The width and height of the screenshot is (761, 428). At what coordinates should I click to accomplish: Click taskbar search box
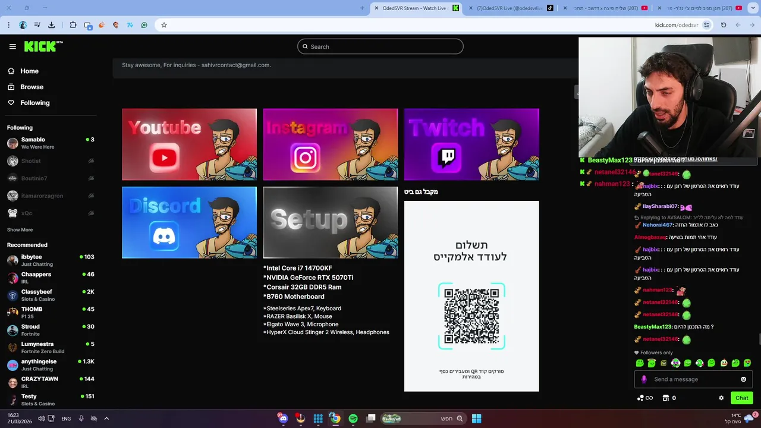pyautogui.click(x=423, y=418)
